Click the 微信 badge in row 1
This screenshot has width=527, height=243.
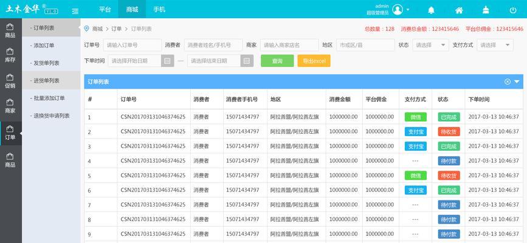[x=415, y=117]
